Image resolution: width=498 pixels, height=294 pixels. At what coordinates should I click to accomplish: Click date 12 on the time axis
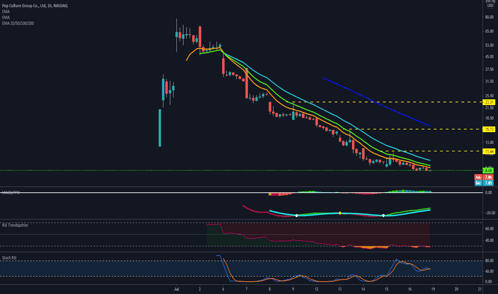coord(316,289)
